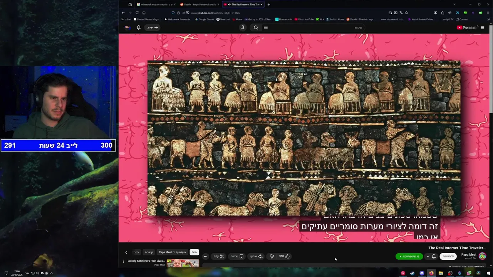Click the green DOWNLOAD AS button
The image size is (493, 277).
pos(409,256)
